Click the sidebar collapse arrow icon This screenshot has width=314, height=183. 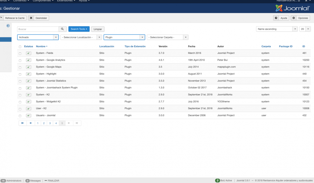pos(8,26)
